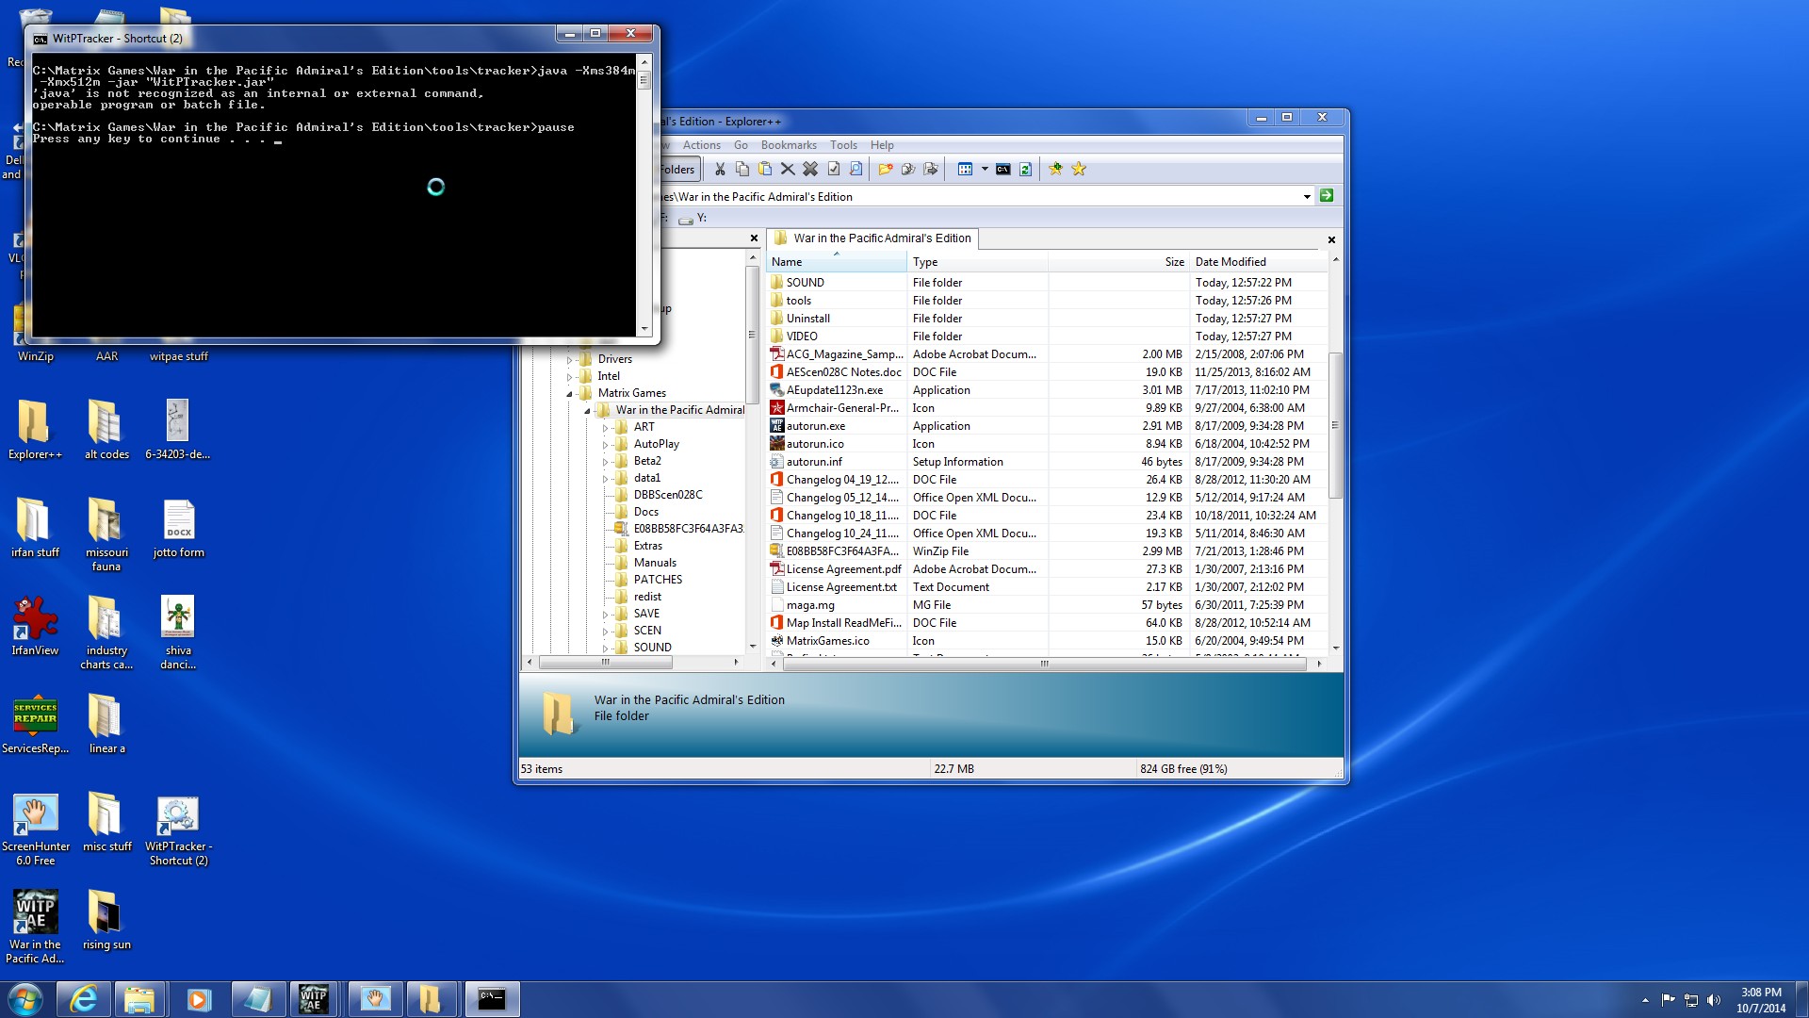Click the Copy To folder icon
1809x1018 pixels.
pyautogui.click(x=908, y=170)
